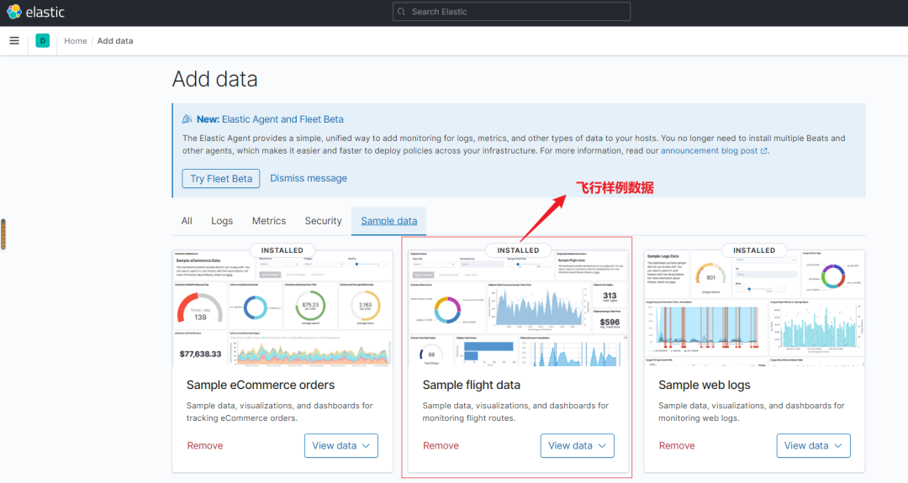Click INSTALLED badge on flight data card

coord(518,250)
